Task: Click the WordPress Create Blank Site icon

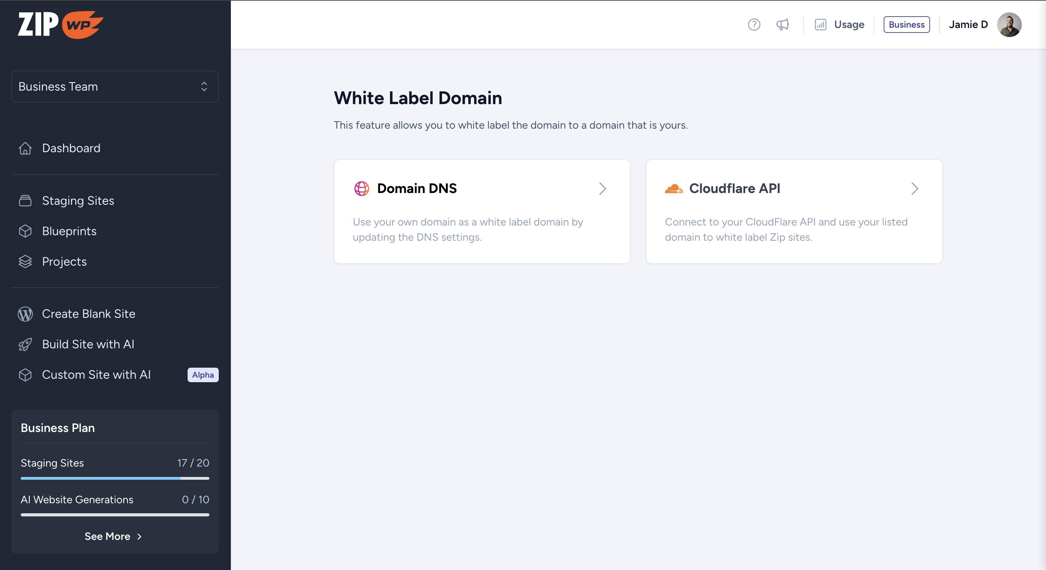Action: (x=25, y=314)
